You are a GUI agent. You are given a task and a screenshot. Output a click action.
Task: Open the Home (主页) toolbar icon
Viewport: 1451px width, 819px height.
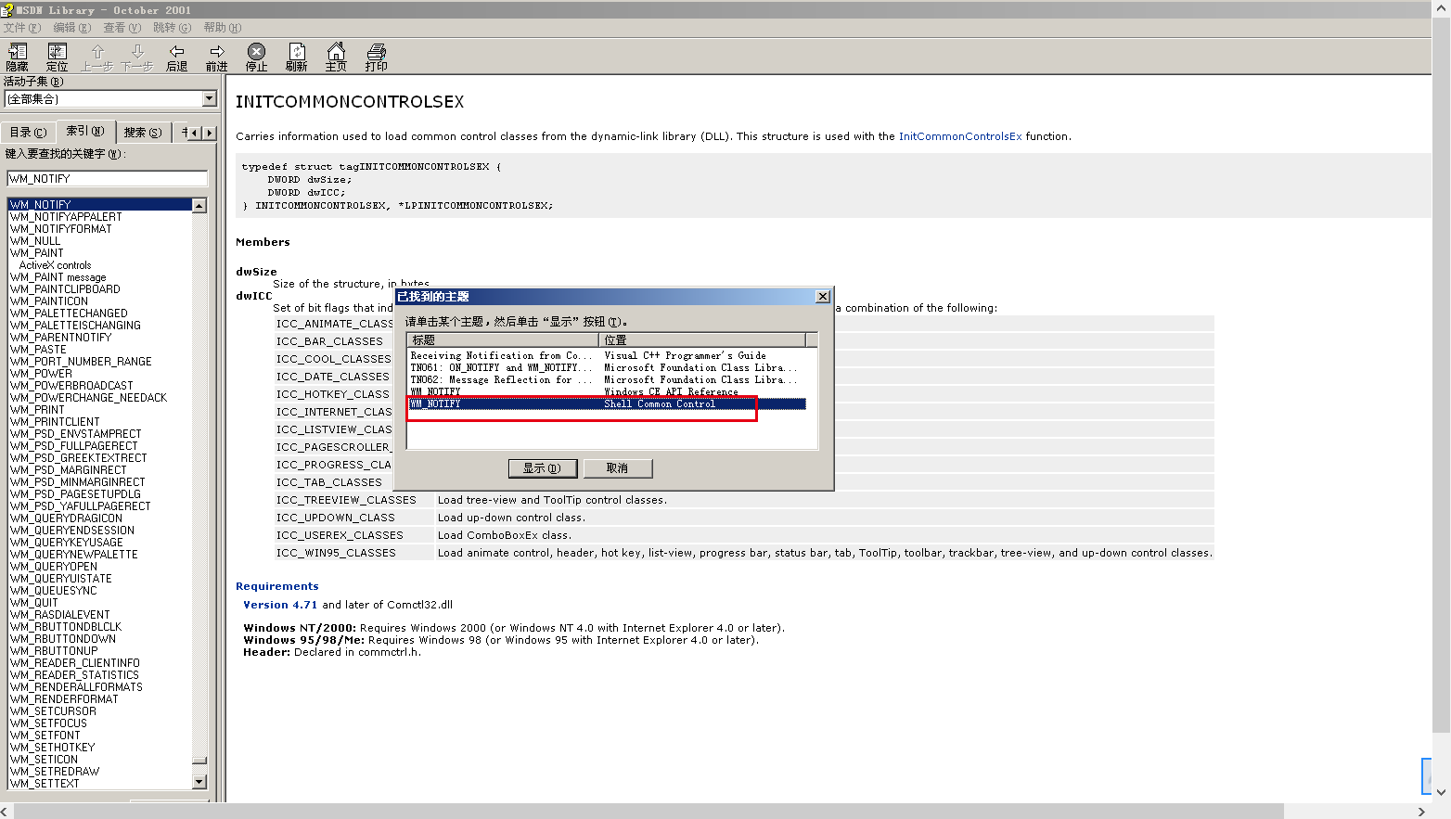336,57
